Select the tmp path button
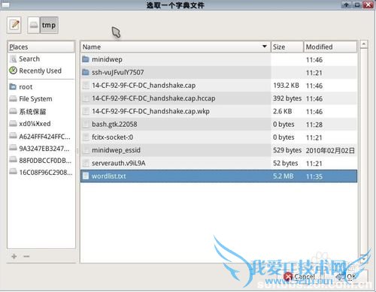Screen dimensions: 376x292 [x=49, y=25]
